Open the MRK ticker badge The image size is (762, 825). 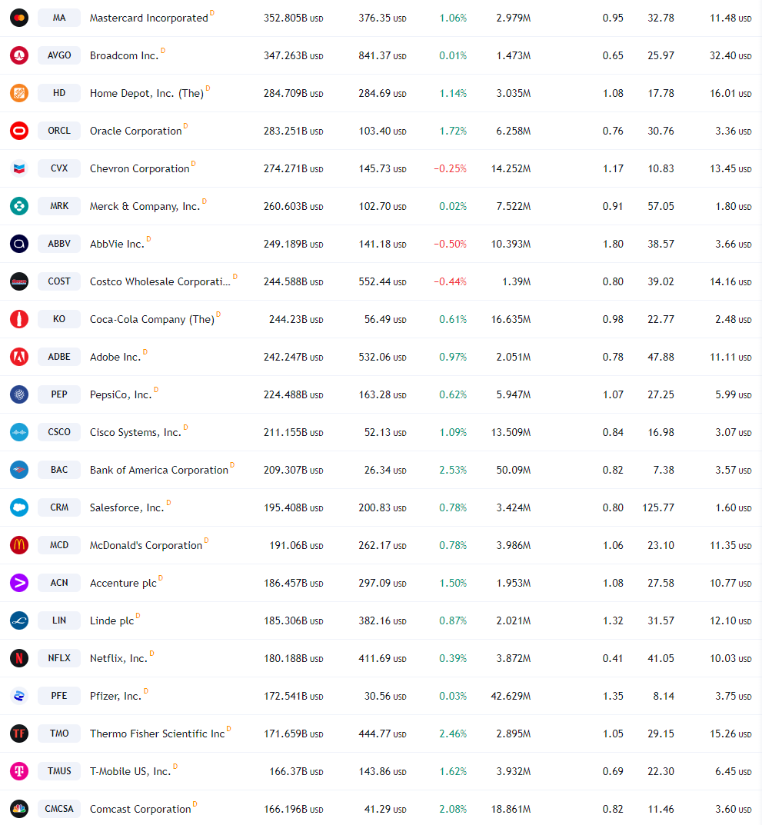[59, 206]
